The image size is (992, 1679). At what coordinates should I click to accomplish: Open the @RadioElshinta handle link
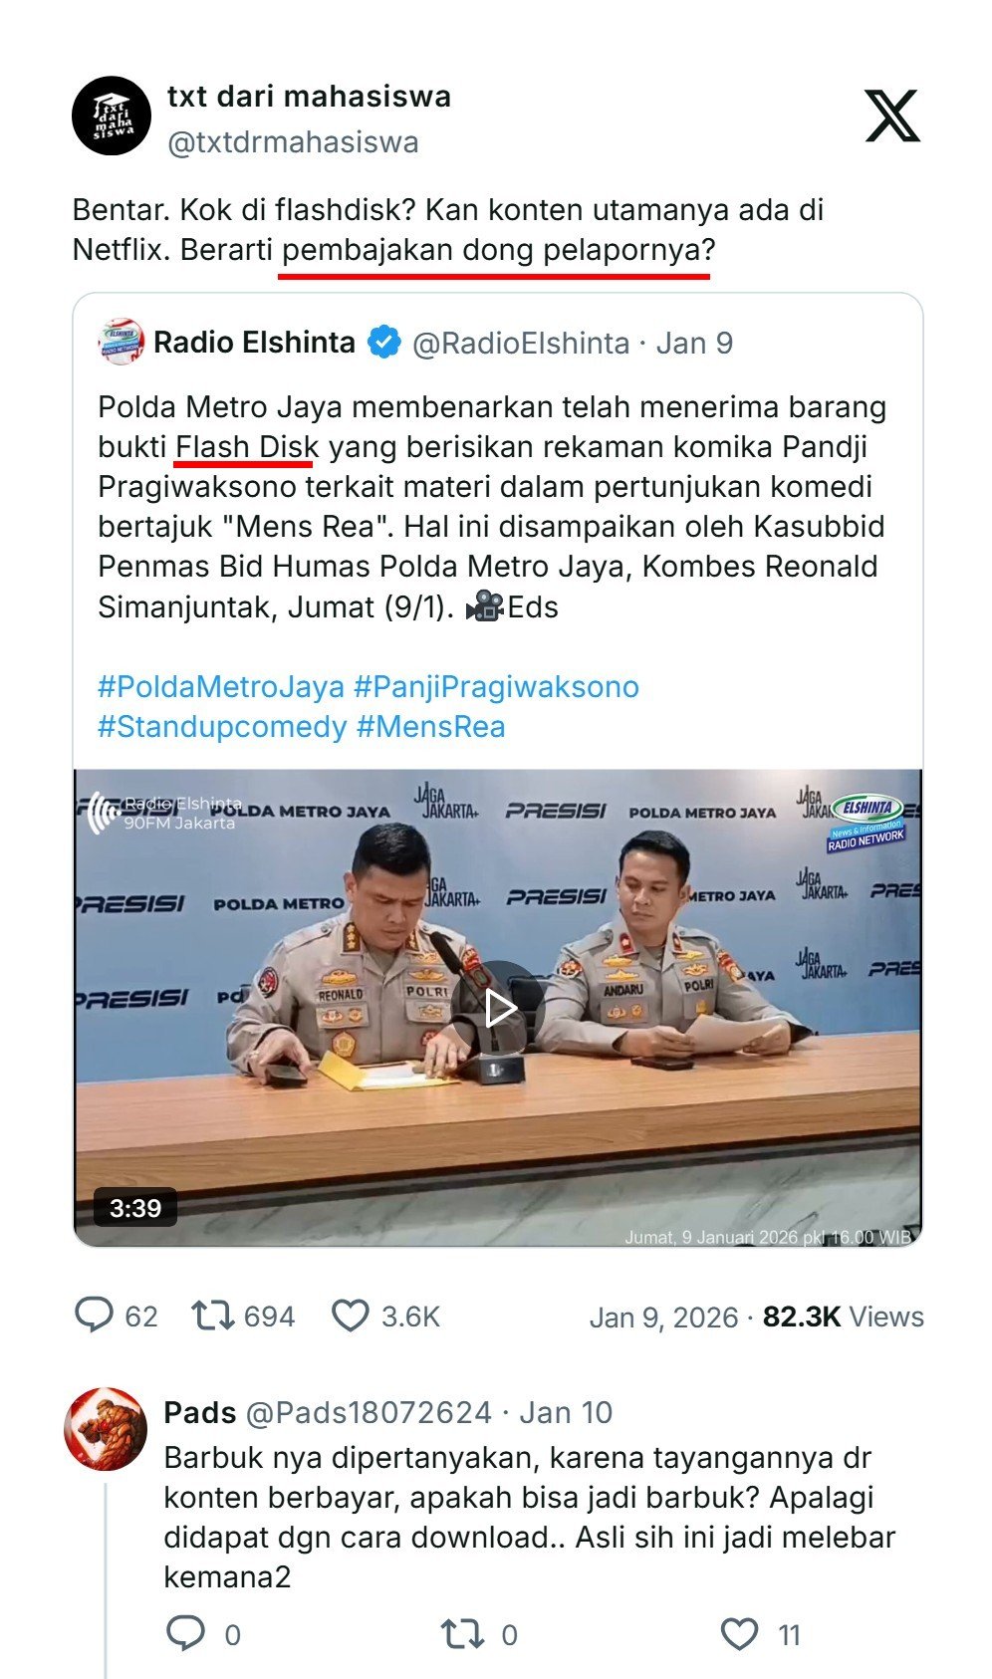[x=521, y=343]
